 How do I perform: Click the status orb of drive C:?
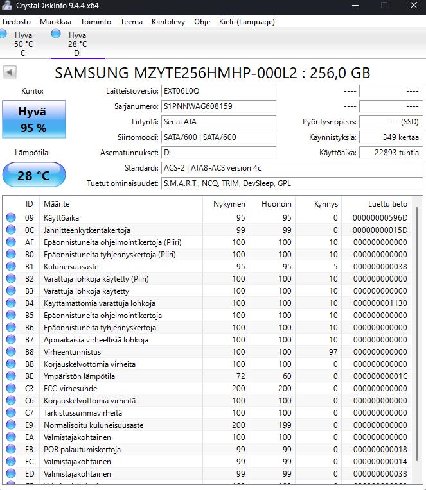pos(3,33)
